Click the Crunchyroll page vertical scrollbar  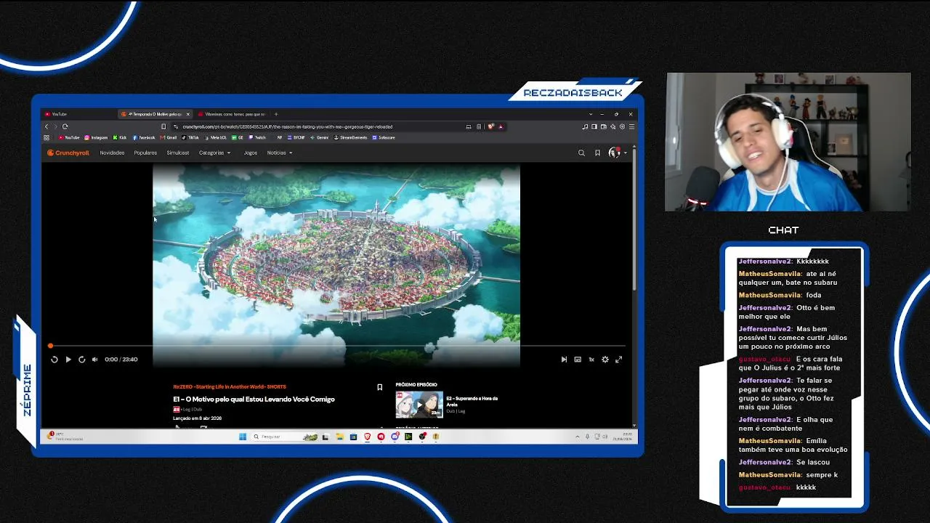(634, 218)
